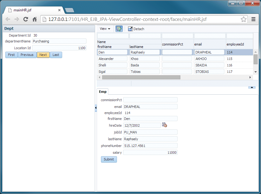Click the Previous button
This screenshot has height=194, width=261.
[x=27, y=55]
